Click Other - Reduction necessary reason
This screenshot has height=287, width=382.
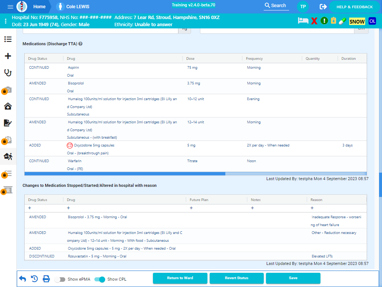click(x=334, y=233)
